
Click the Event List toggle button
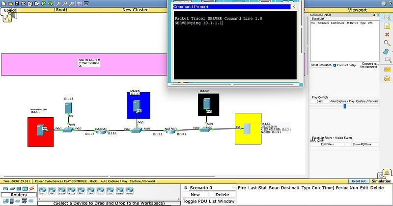(359, 181)
